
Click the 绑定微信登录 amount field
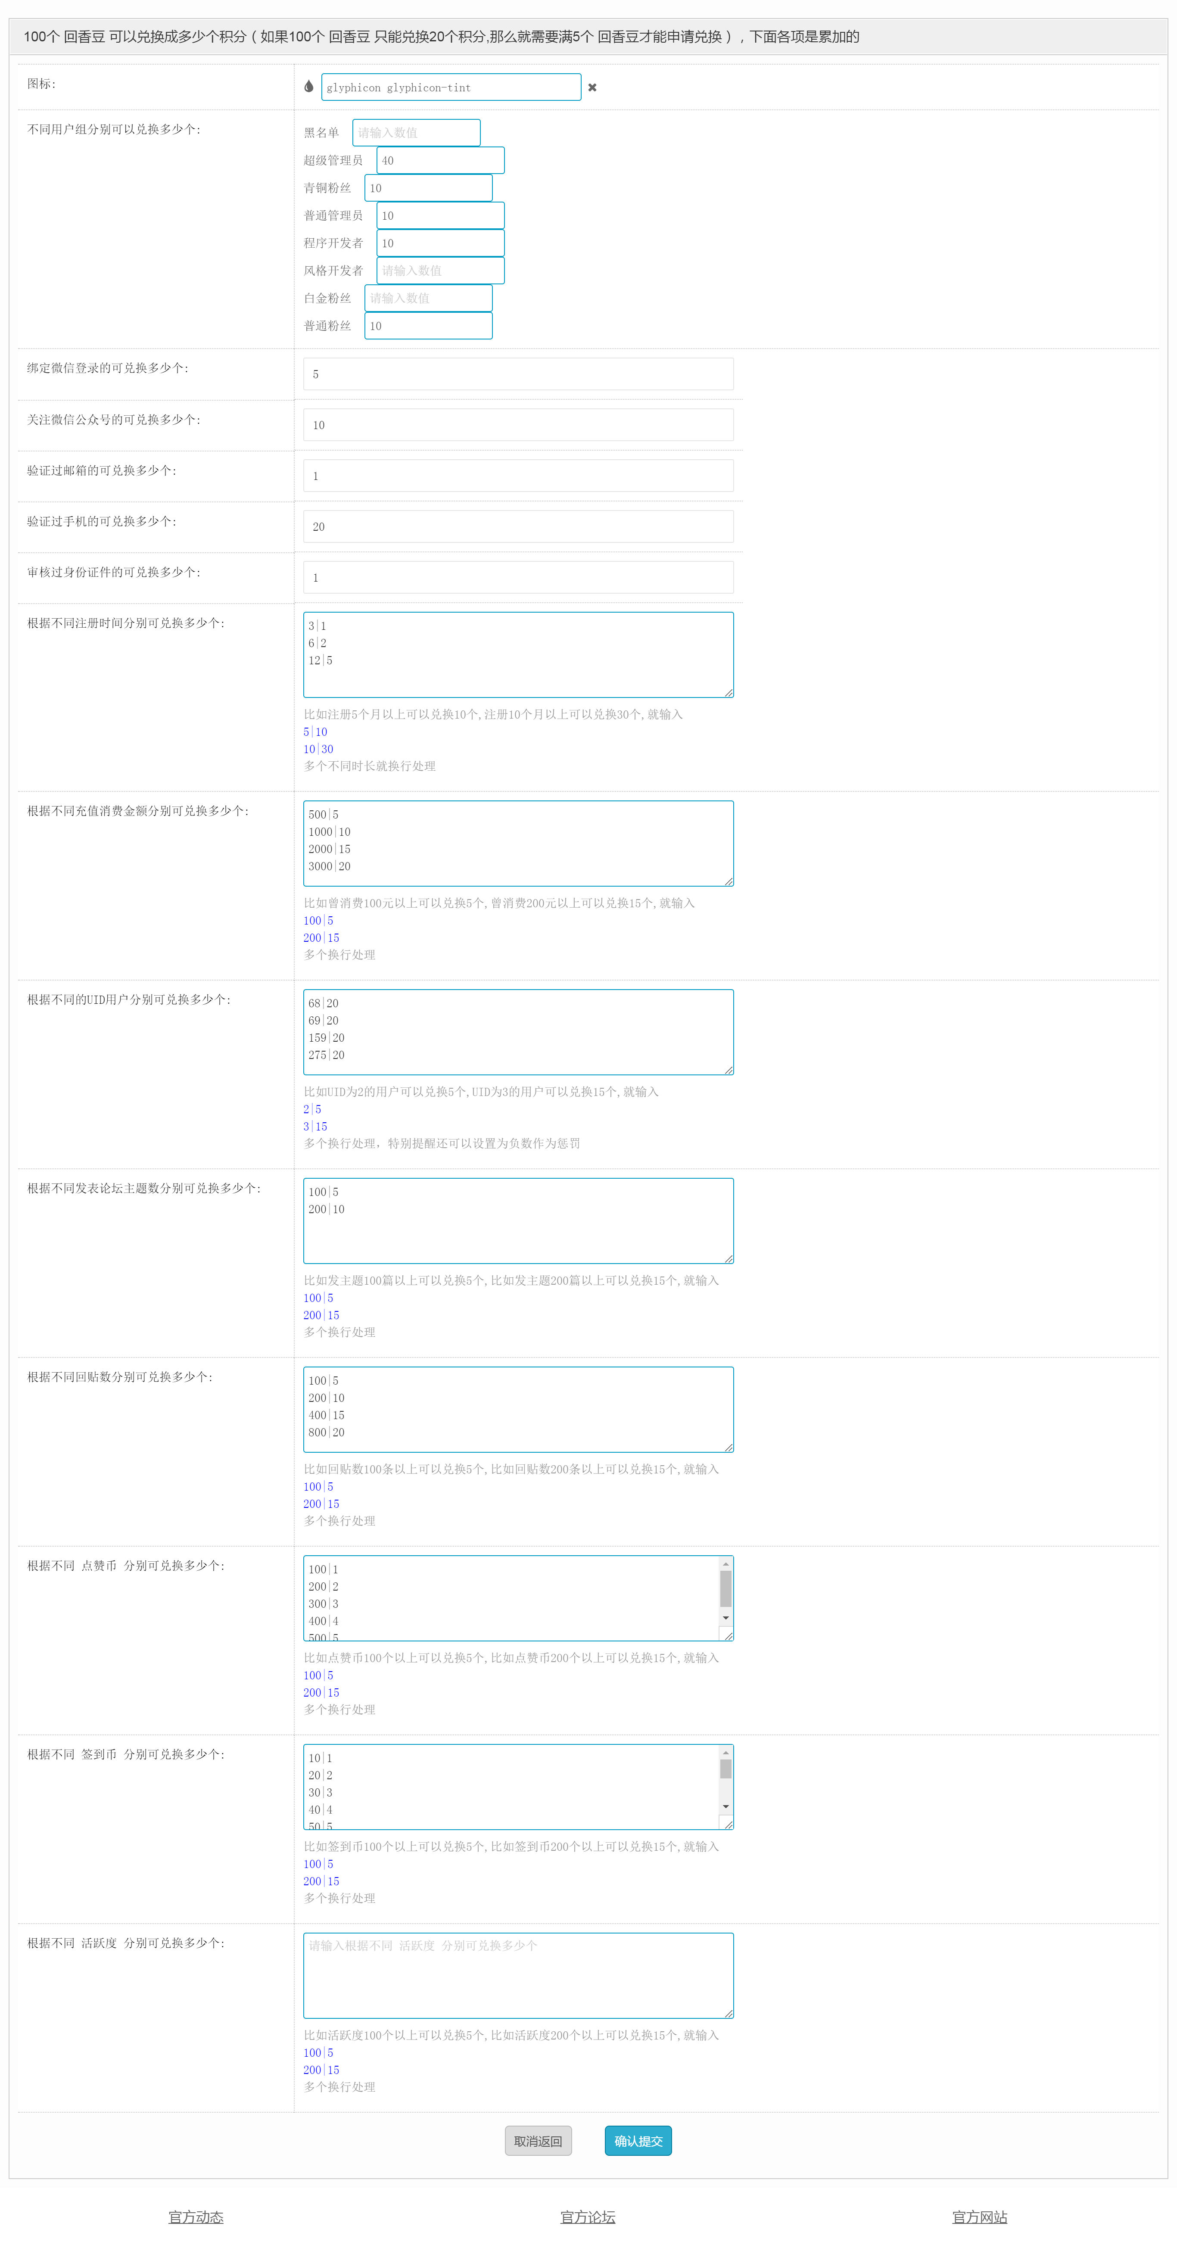point(518,374)
